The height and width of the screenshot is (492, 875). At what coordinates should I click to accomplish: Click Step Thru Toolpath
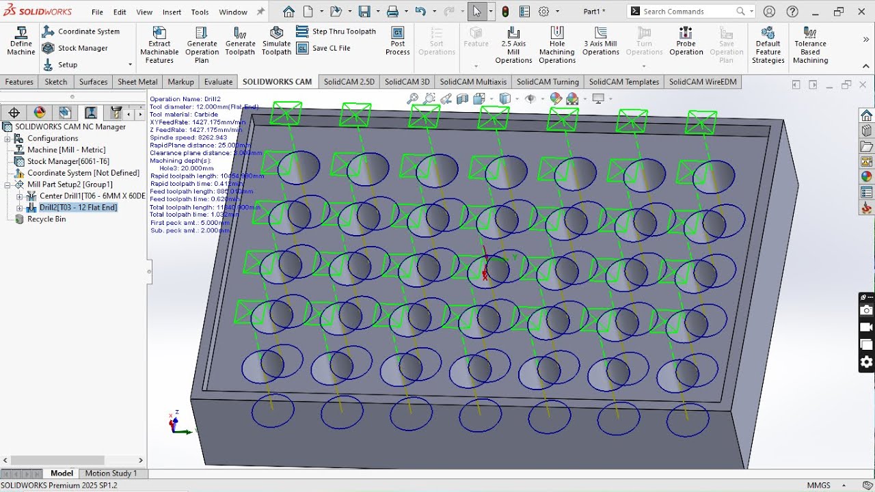click(336, 31)
